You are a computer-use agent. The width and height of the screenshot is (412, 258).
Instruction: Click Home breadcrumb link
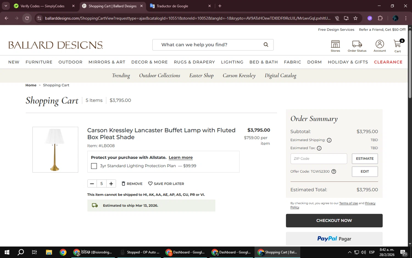pos(31,85)
